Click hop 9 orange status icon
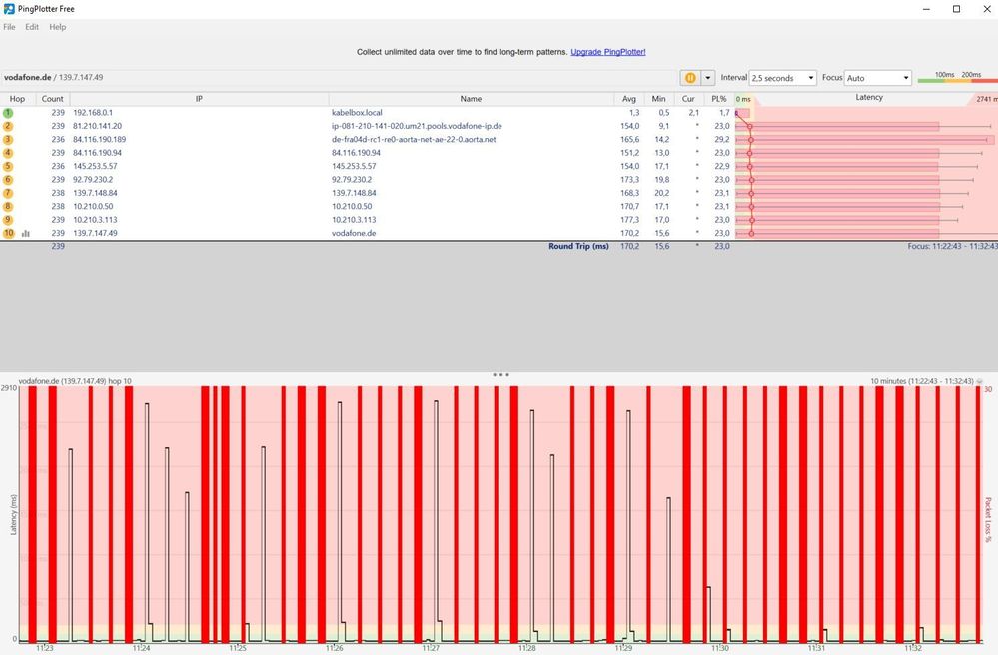This screenshot has height=655, width=998. [8, 220]
